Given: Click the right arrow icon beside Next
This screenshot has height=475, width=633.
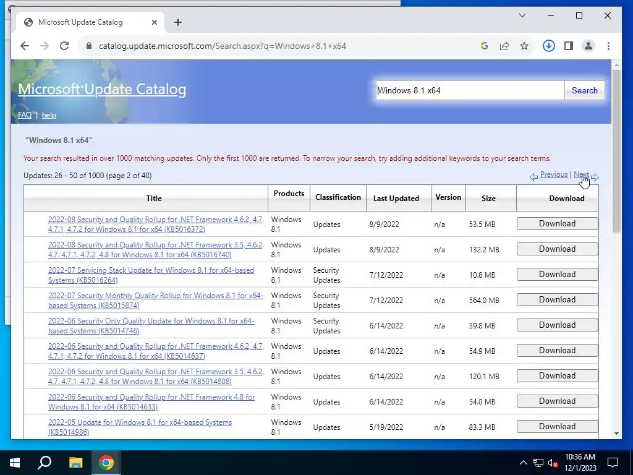Looking at the screenshot, I should pos(595,177).
